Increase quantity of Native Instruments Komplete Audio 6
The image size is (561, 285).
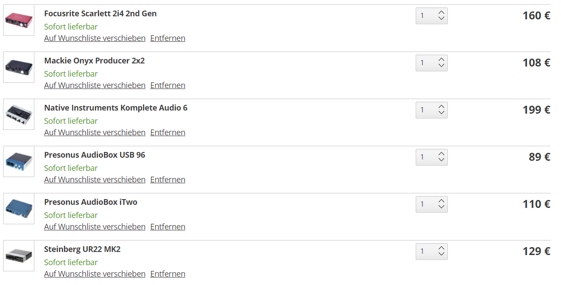tap(441, 107)
